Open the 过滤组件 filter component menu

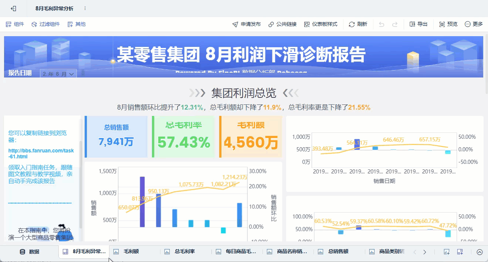click(x=46, y=24)
